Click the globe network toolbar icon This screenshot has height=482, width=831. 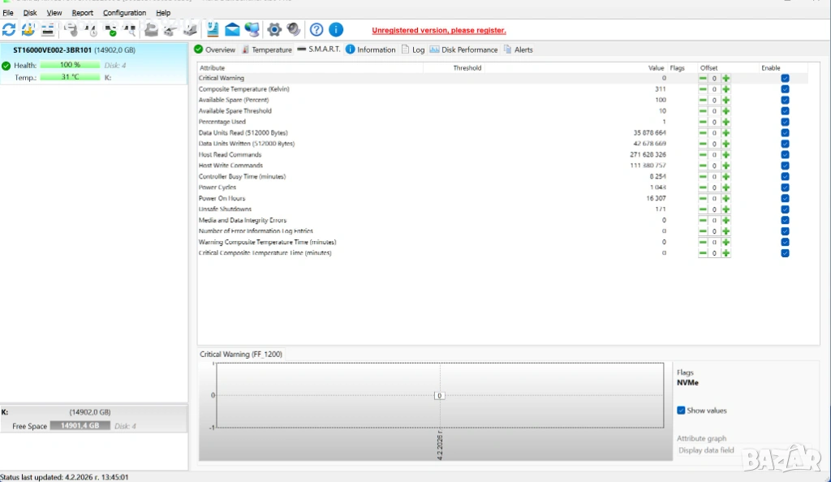pos(252,30)
